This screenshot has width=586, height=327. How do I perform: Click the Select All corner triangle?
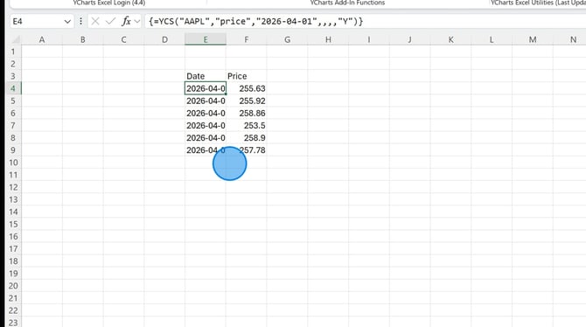coord(15,39)
